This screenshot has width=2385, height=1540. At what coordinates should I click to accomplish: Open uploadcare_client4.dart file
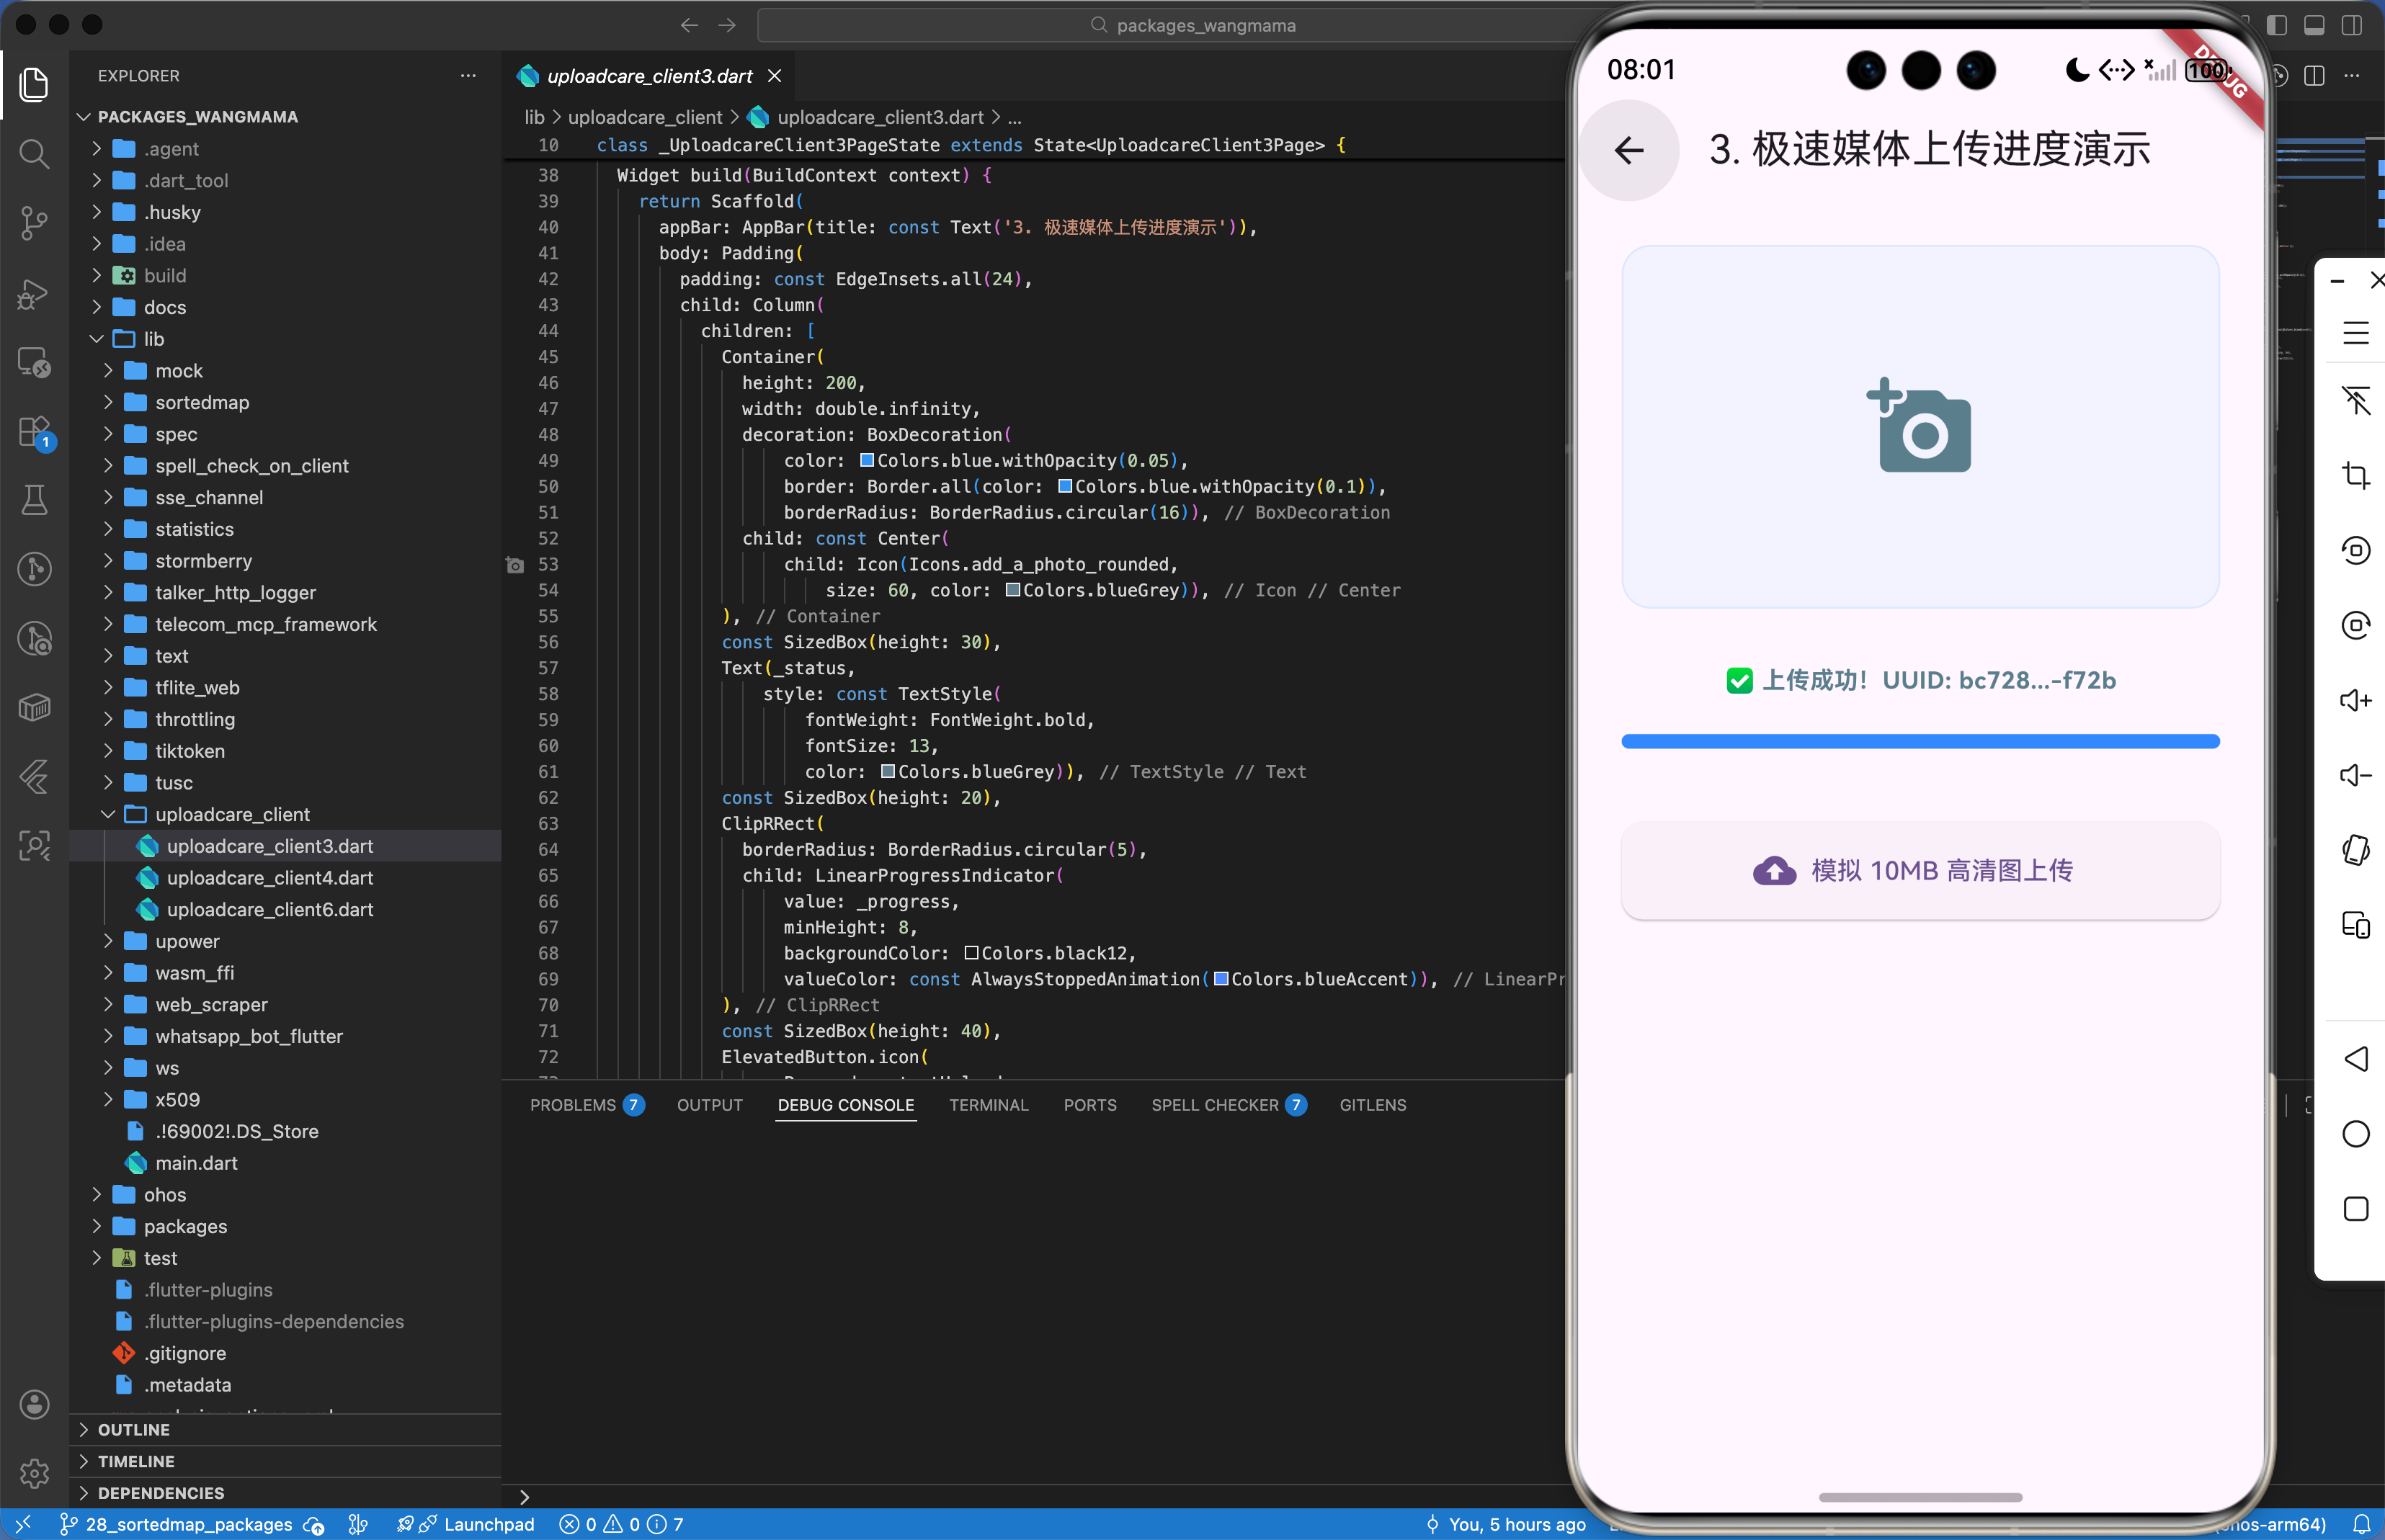pyautogui.click(x=269, y=878)
